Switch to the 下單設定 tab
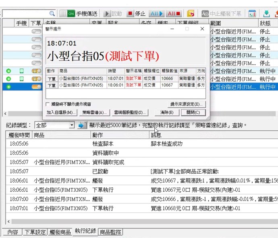Image resolution: width=278 pixels, height=238 pixels. 34,232
